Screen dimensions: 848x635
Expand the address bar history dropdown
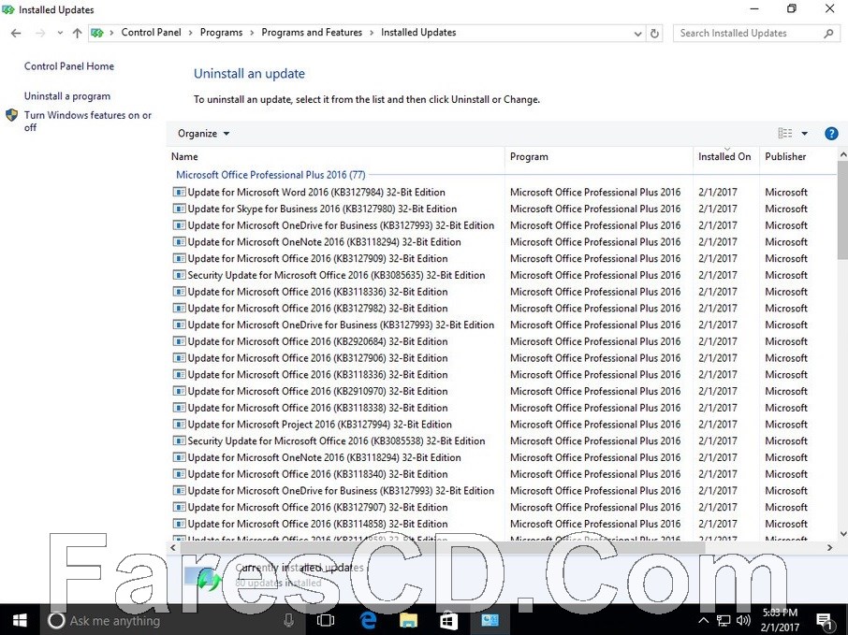[x=637, y=34]
